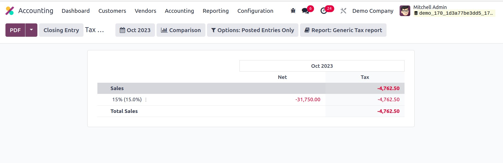The width and height of the screenshot is (503, 163).
Task: Click the -31,750.00 net amount cell
Action: (308, 100)
